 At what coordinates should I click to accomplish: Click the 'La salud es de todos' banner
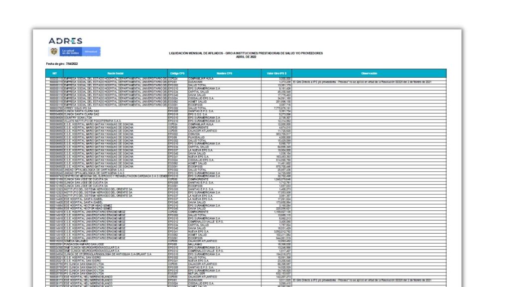[70, 51]
